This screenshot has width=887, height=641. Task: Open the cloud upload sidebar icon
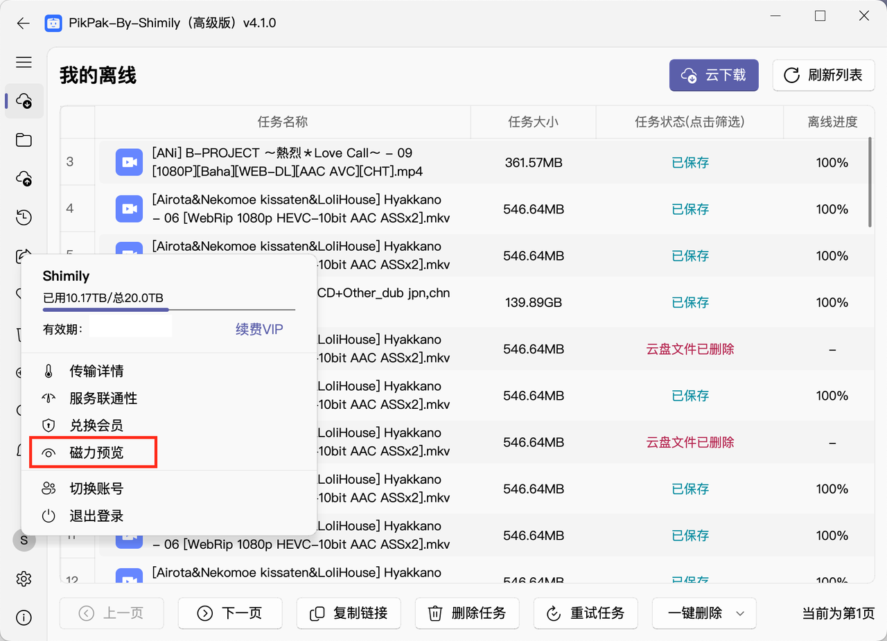(24, 179)
